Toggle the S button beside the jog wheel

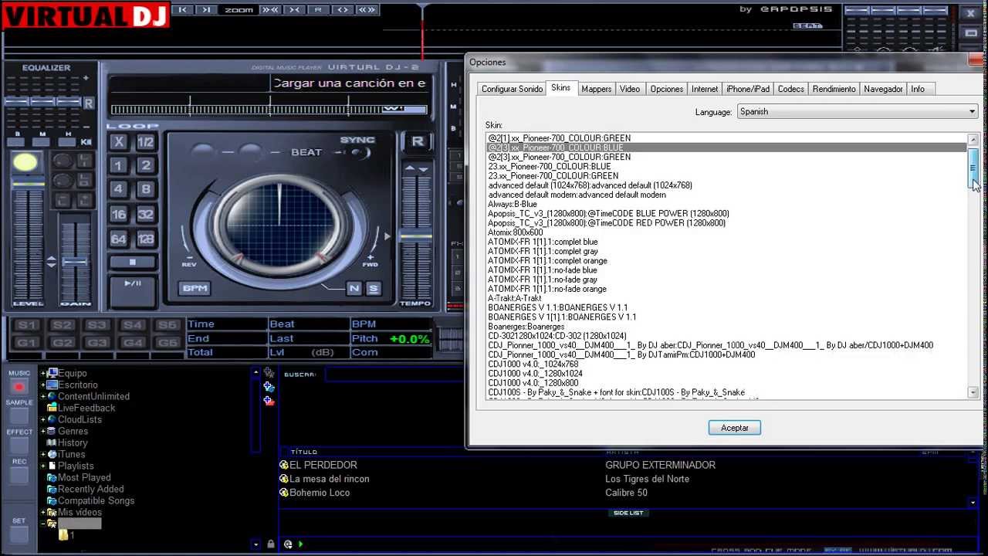click(374, 288)
